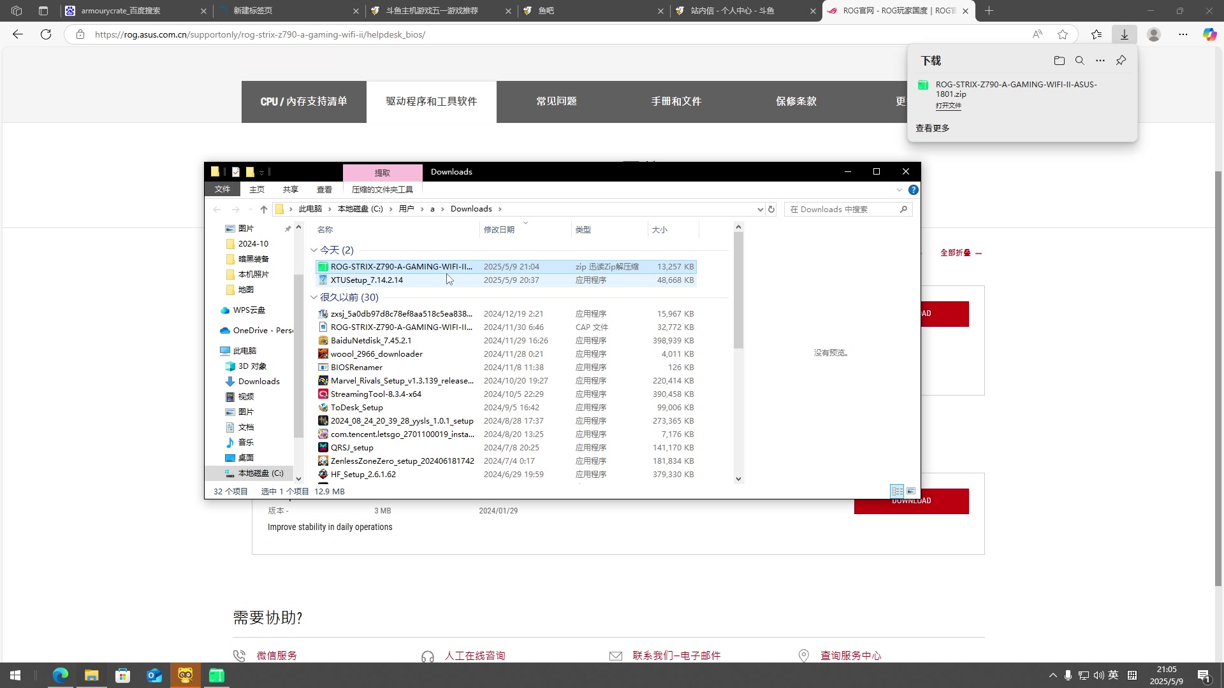Click 打开文件 link in downloads panel
Image resolution: width=1224 pixels, height=688 pixels.
[949, 106]
